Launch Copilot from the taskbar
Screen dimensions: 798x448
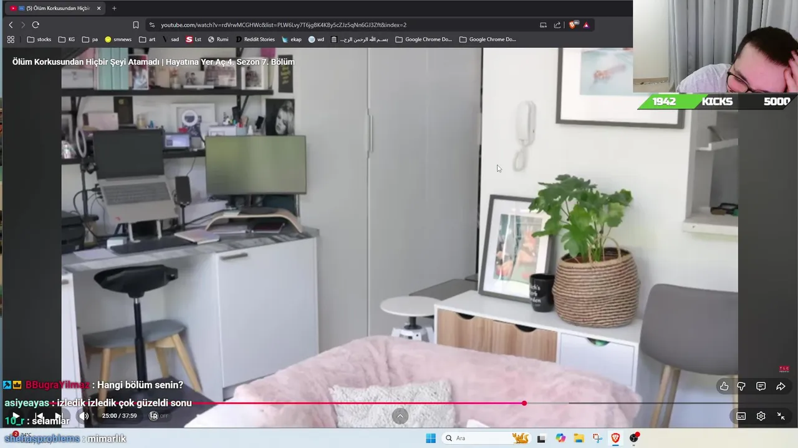point(560,438)
